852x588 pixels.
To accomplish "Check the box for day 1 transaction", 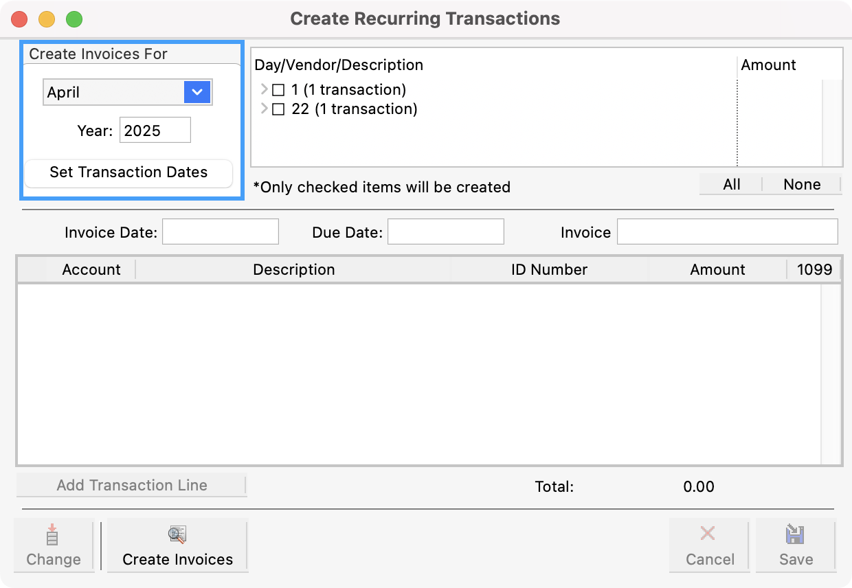I will point(278,90).
